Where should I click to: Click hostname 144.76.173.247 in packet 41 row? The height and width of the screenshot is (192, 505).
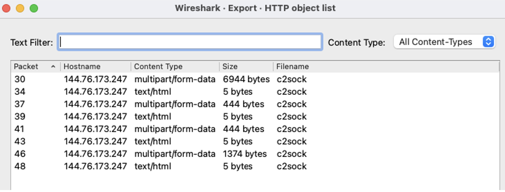96,129
